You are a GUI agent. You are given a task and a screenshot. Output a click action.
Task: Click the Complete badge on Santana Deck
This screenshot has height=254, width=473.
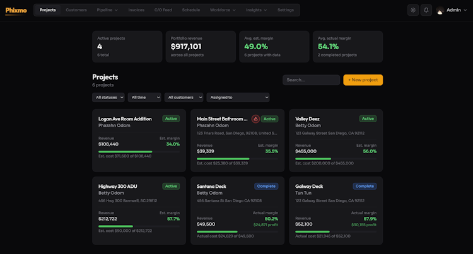[266, 186]
